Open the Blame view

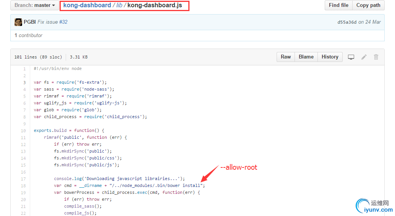click(x=306, y=57)
